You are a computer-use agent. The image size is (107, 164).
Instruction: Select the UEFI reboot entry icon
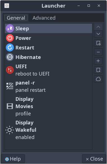(x=10, y=70)
